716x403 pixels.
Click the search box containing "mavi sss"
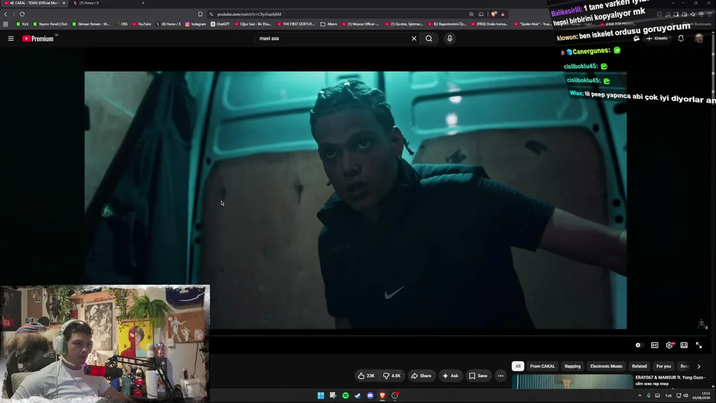333,39
